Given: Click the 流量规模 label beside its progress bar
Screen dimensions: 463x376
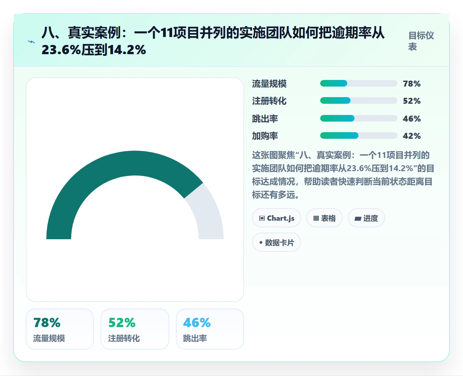Looking at the screenshot, I should pyautogui.click(x=269, y=84).
